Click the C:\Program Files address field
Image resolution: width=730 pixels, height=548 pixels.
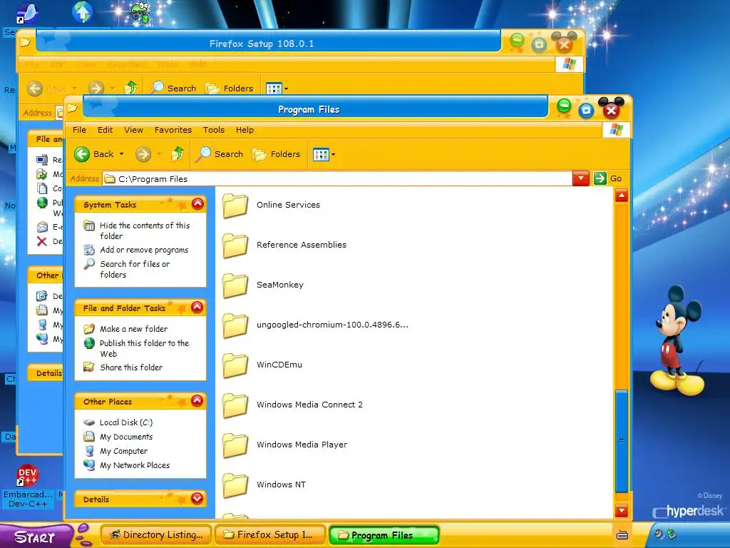click(x=338, y=179)
